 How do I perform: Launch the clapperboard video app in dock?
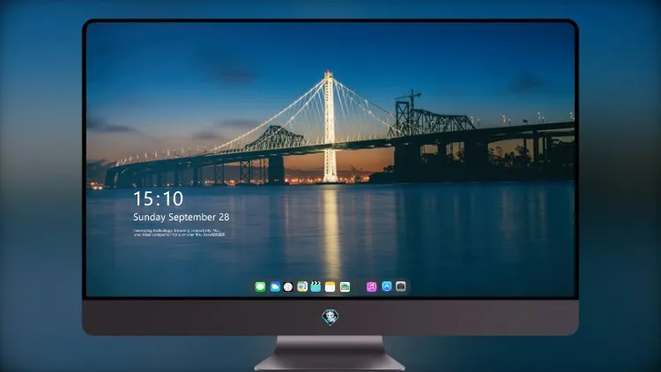coord(316,286)
